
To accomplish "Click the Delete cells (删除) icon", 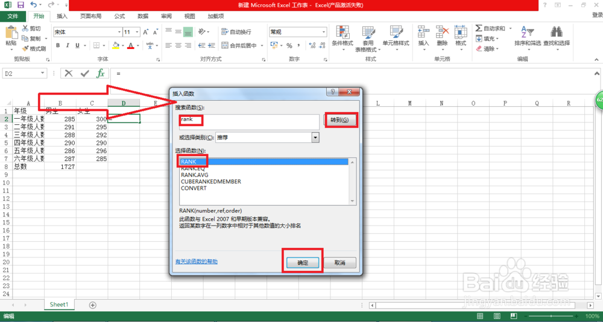I will [x=442, y=32].
